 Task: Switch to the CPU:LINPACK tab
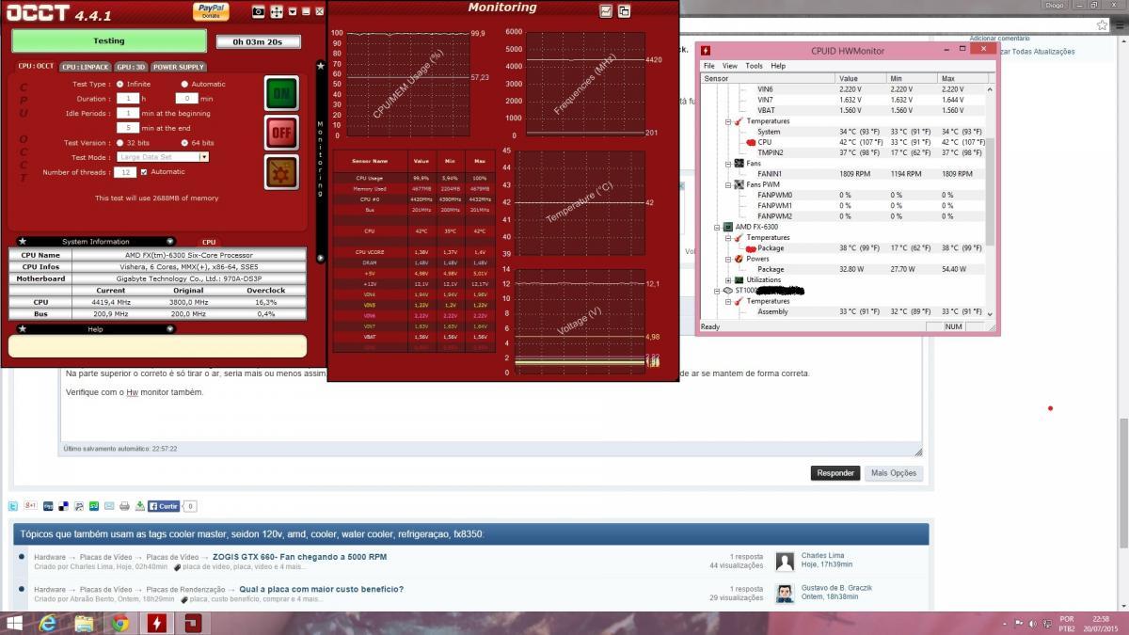point(85,67)
